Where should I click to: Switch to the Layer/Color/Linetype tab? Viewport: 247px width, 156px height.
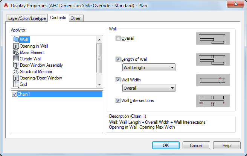(x=26, y=18)
